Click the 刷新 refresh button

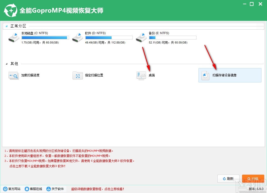pyautogui.click(x=228, y=179)
